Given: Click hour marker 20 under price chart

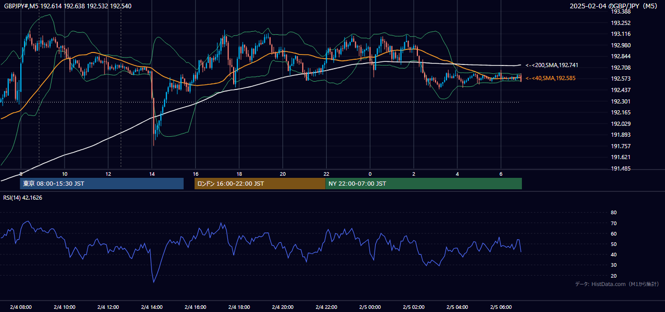Looking at the screenshot, I should [283, 174].
